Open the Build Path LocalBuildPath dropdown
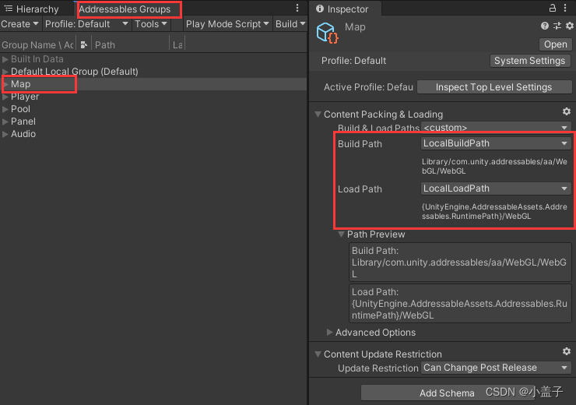This screenshot has height=405, width=576. tap(496, 143)
